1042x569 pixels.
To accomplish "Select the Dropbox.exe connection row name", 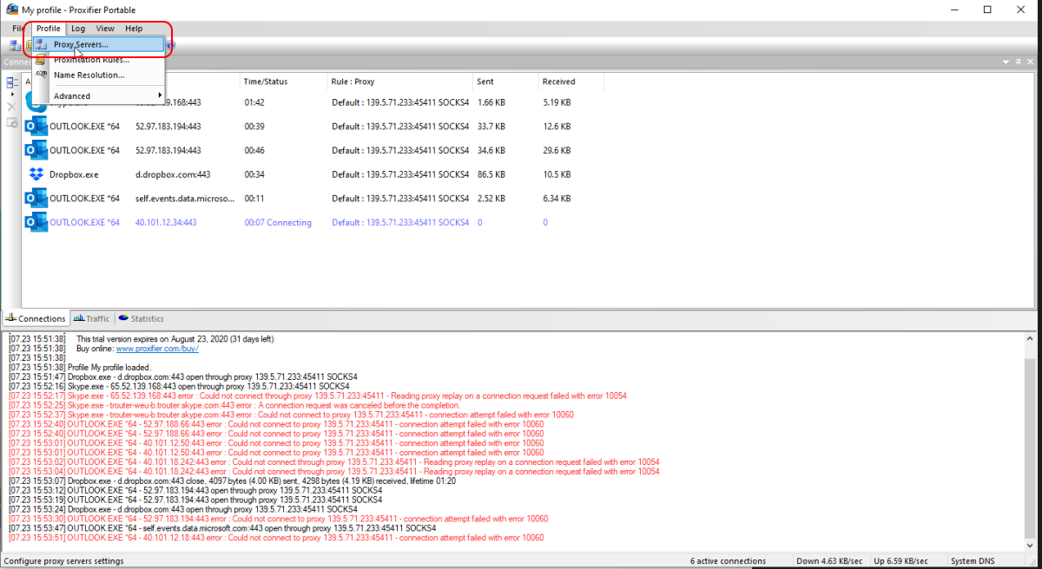I will point(74,174).
